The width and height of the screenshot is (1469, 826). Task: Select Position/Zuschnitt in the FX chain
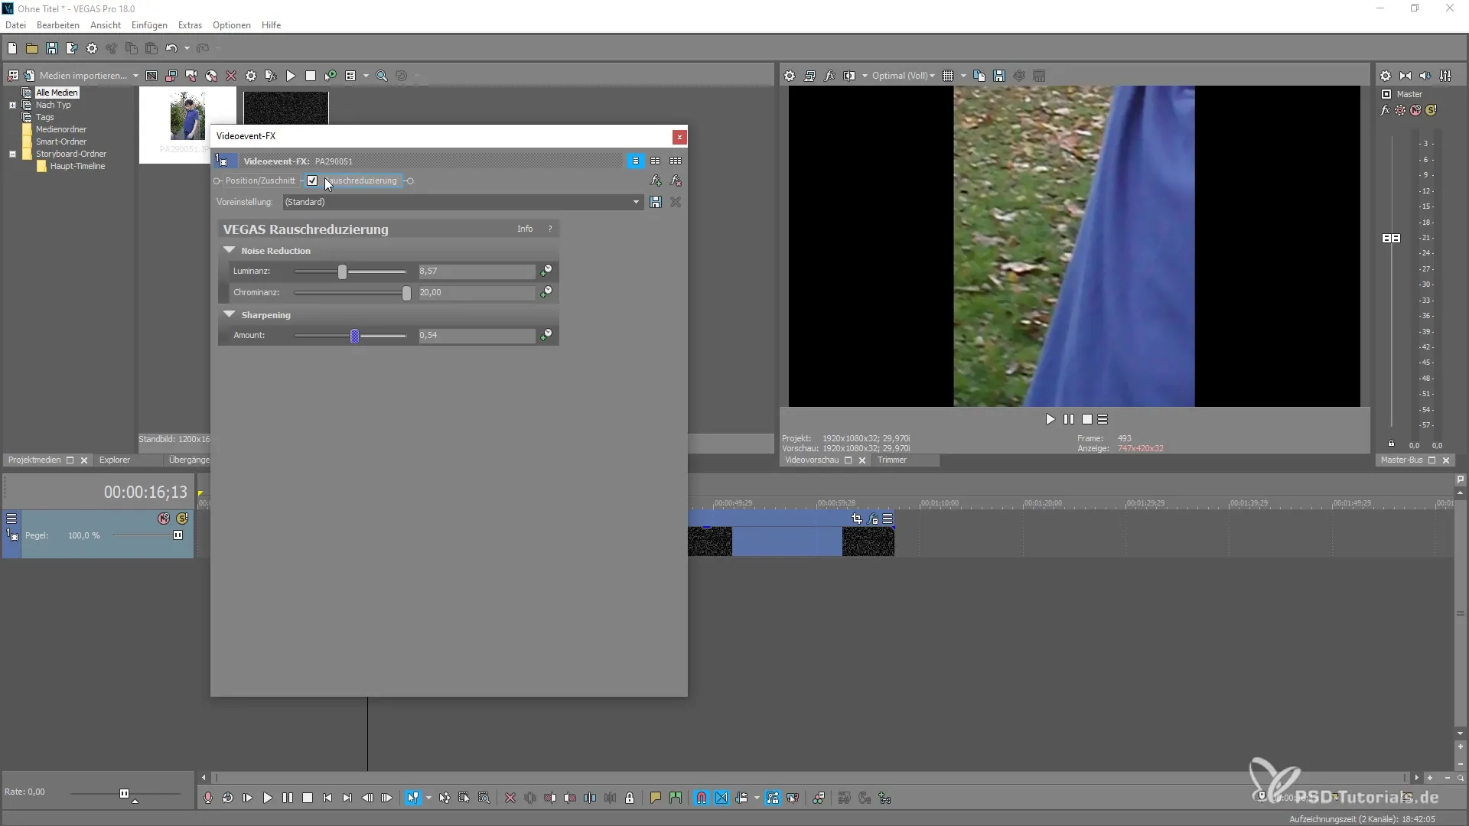(260, 181)
